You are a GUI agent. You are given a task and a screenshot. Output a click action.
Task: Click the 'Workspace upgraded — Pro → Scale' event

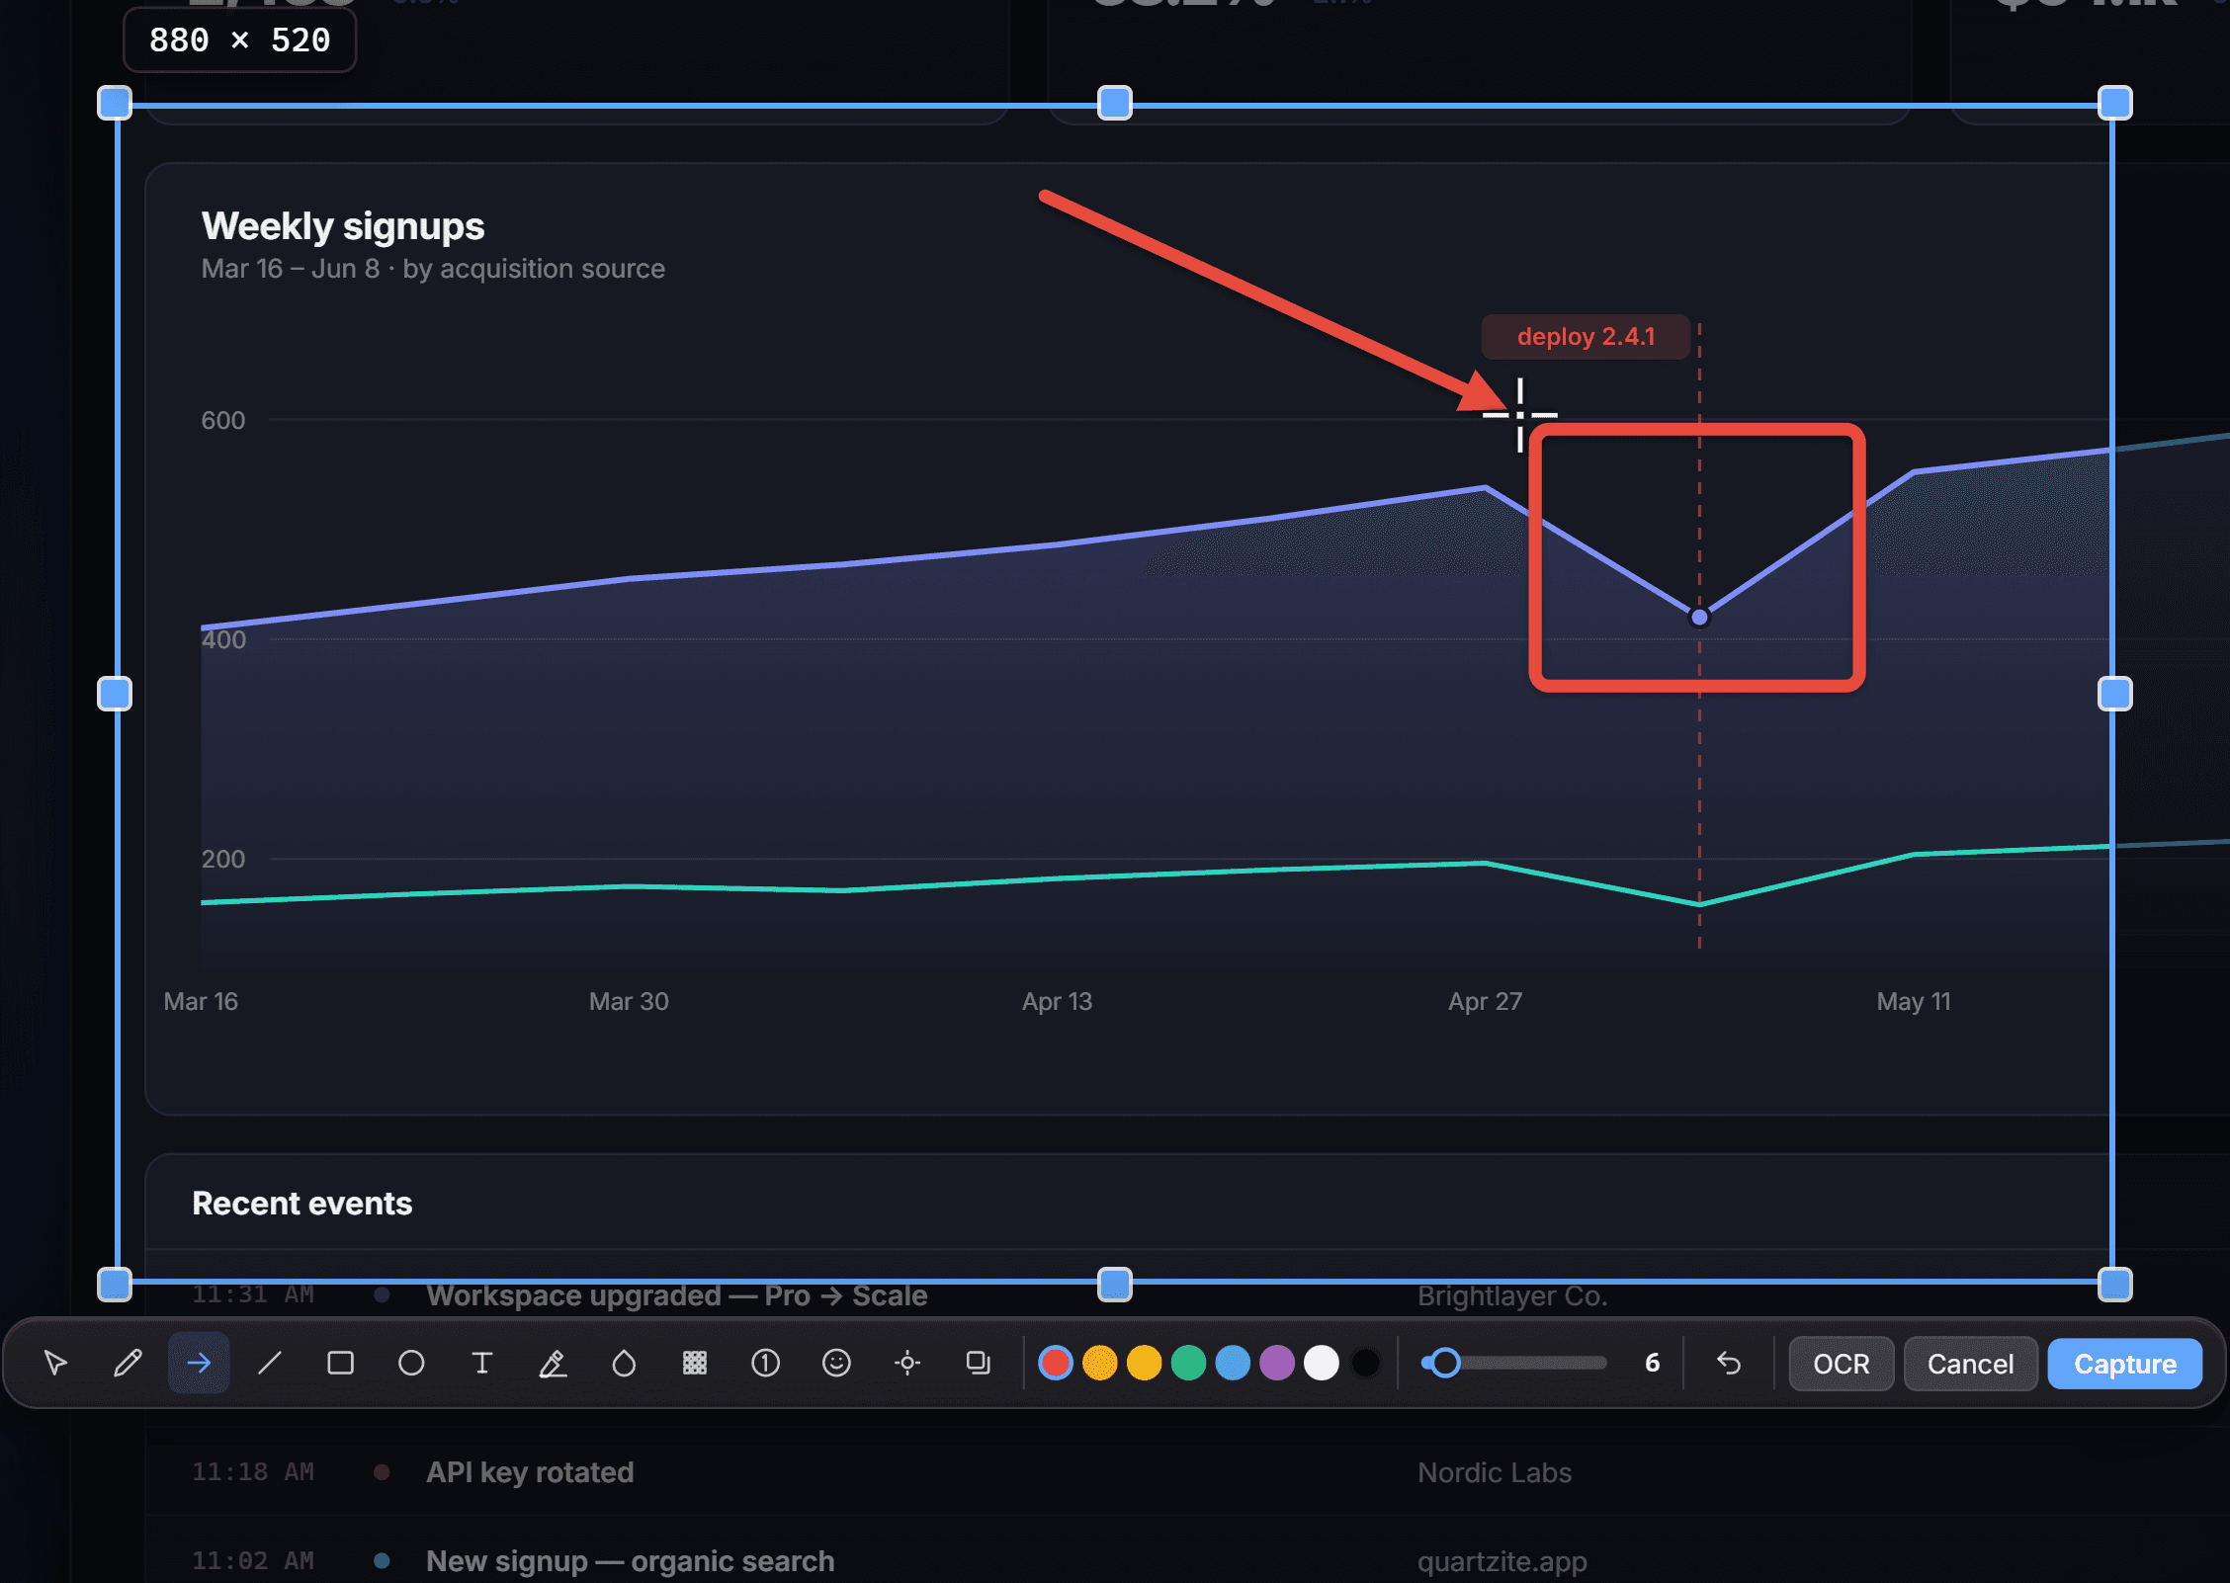tap(677, 1295)
